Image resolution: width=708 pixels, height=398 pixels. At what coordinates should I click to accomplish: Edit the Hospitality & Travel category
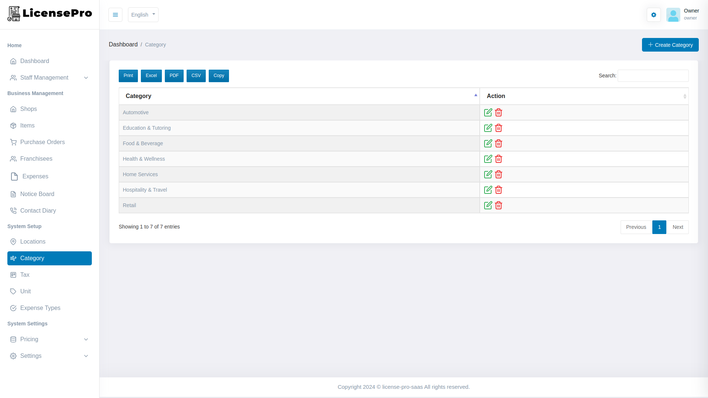tap(488, 190)
